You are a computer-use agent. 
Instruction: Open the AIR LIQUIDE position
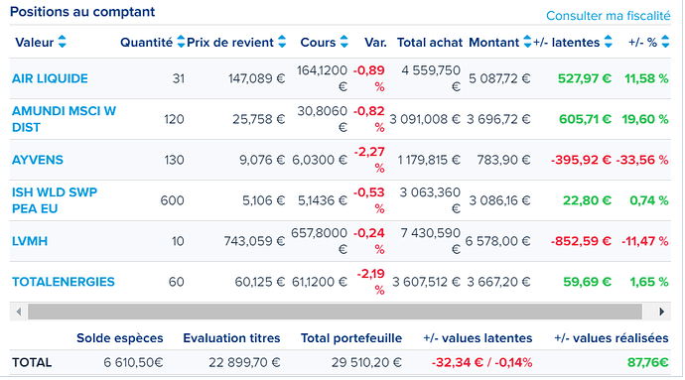click(x=50, y=78)
